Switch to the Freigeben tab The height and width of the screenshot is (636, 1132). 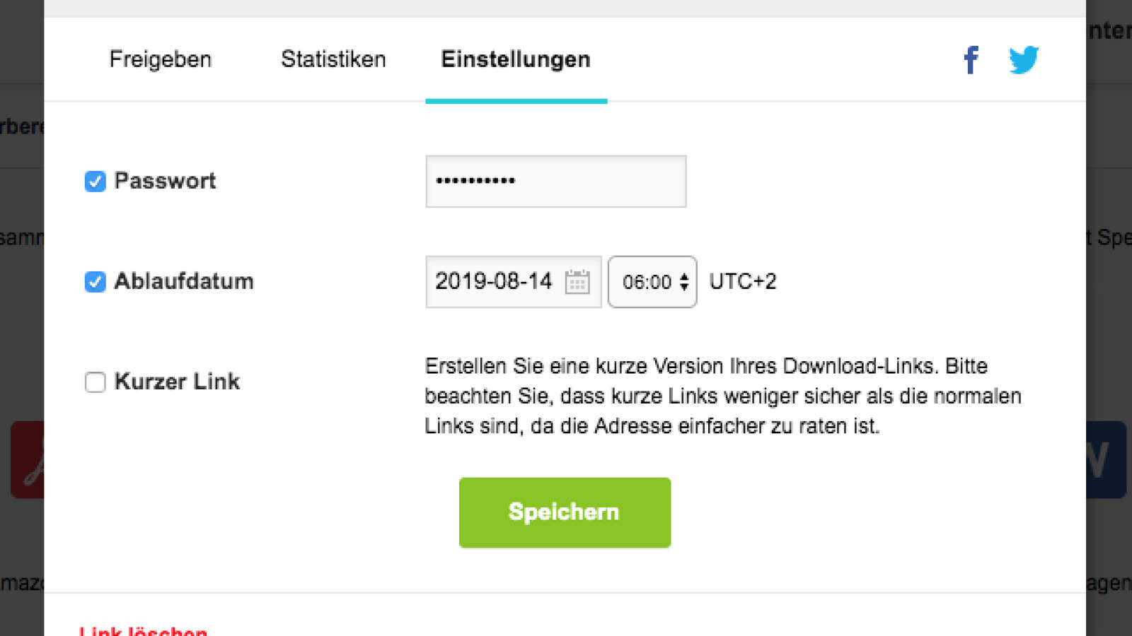161,59
